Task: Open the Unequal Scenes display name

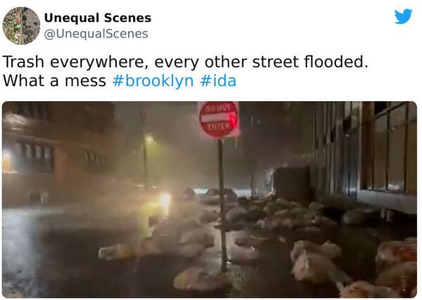Action: click(x=98, y=18)
